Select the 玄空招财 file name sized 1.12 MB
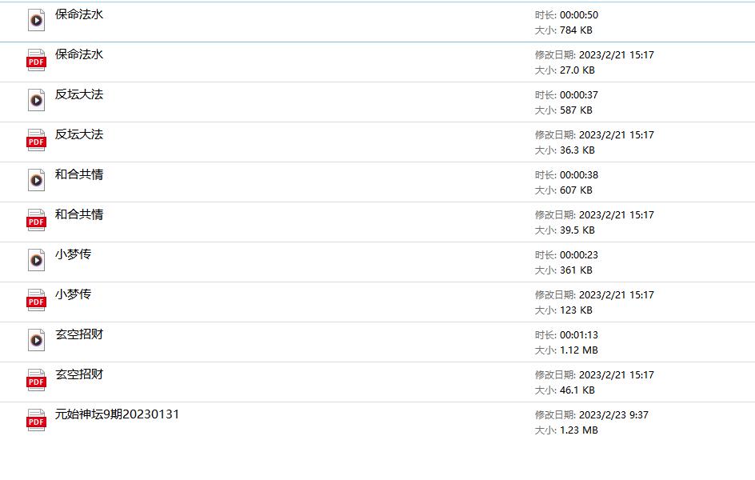755x480 pixels. pyautogui.click(x=79, y=334)
